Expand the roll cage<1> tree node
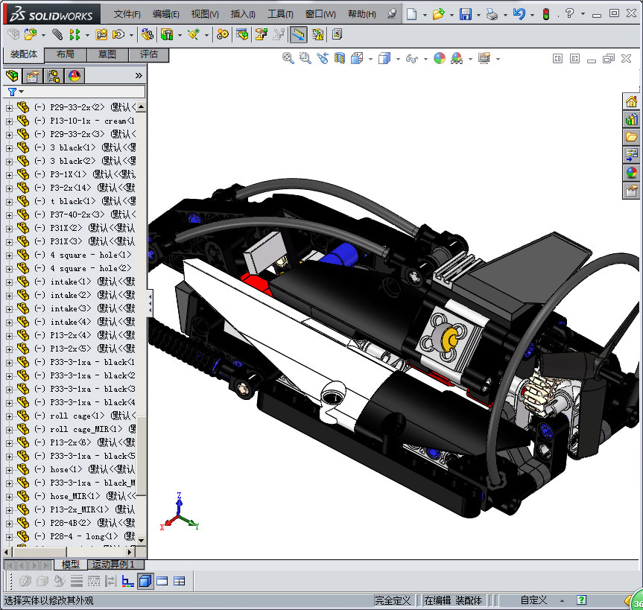Viewport: 643px width, 610px height. click(9, 416)
